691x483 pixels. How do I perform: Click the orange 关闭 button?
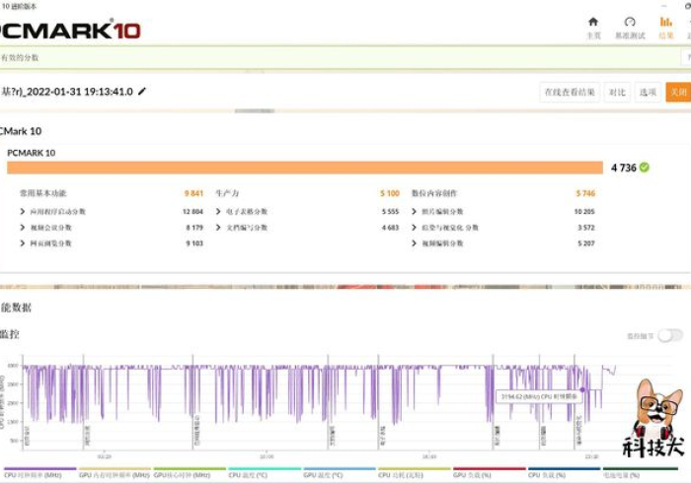(677, 92)
